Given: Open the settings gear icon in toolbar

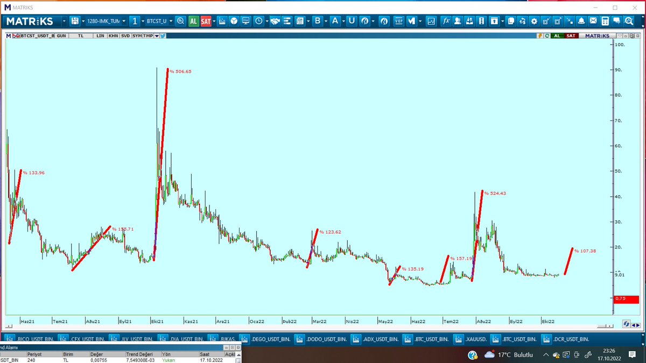Looking at the screenshot, I should point(534,21).
